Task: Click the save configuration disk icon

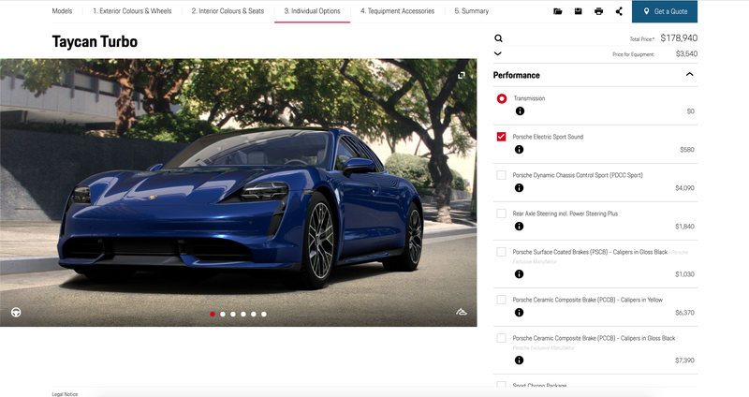Action: [578, 11]
